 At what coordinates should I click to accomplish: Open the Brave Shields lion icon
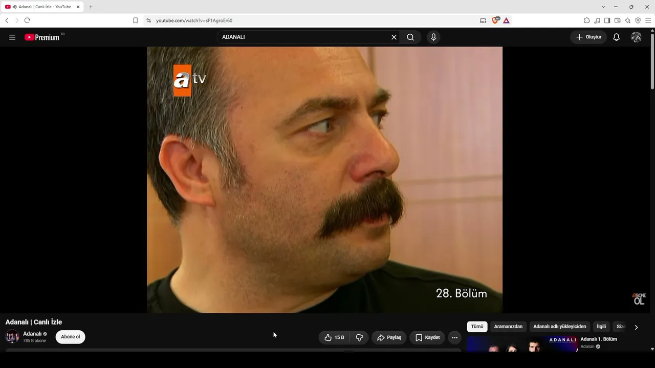click(x=495, y=20)
